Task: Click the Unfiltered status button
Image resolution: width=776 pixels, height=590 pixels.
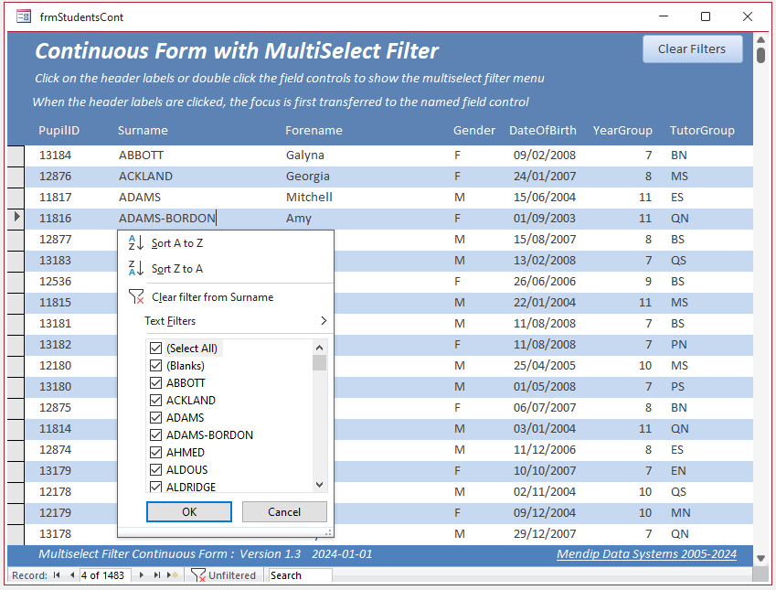Action: pyautogui.click(x=224, y=575)
